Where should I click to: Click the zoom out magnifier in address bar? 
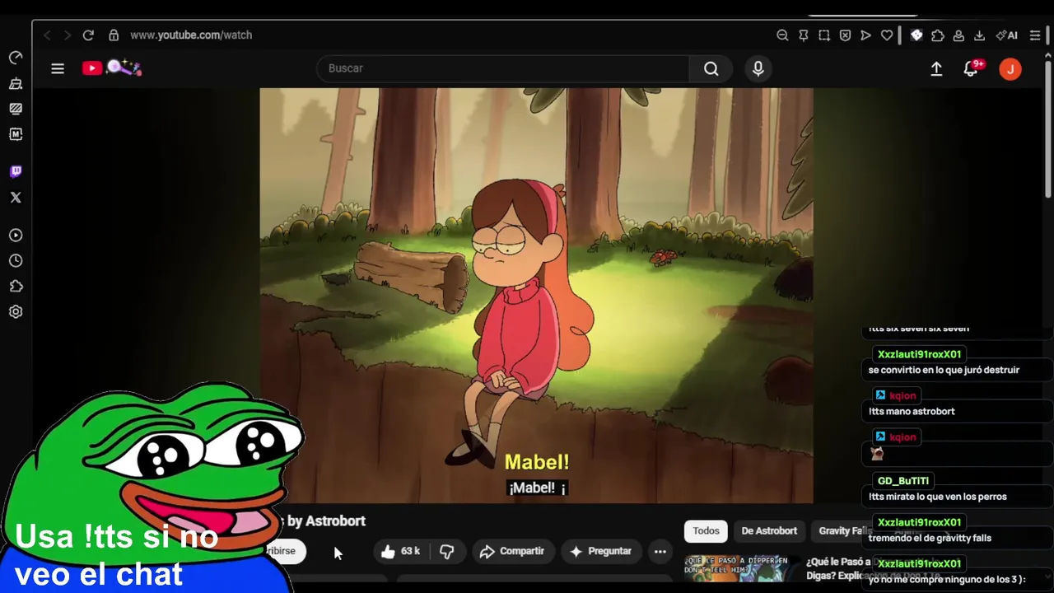[782, 35]
